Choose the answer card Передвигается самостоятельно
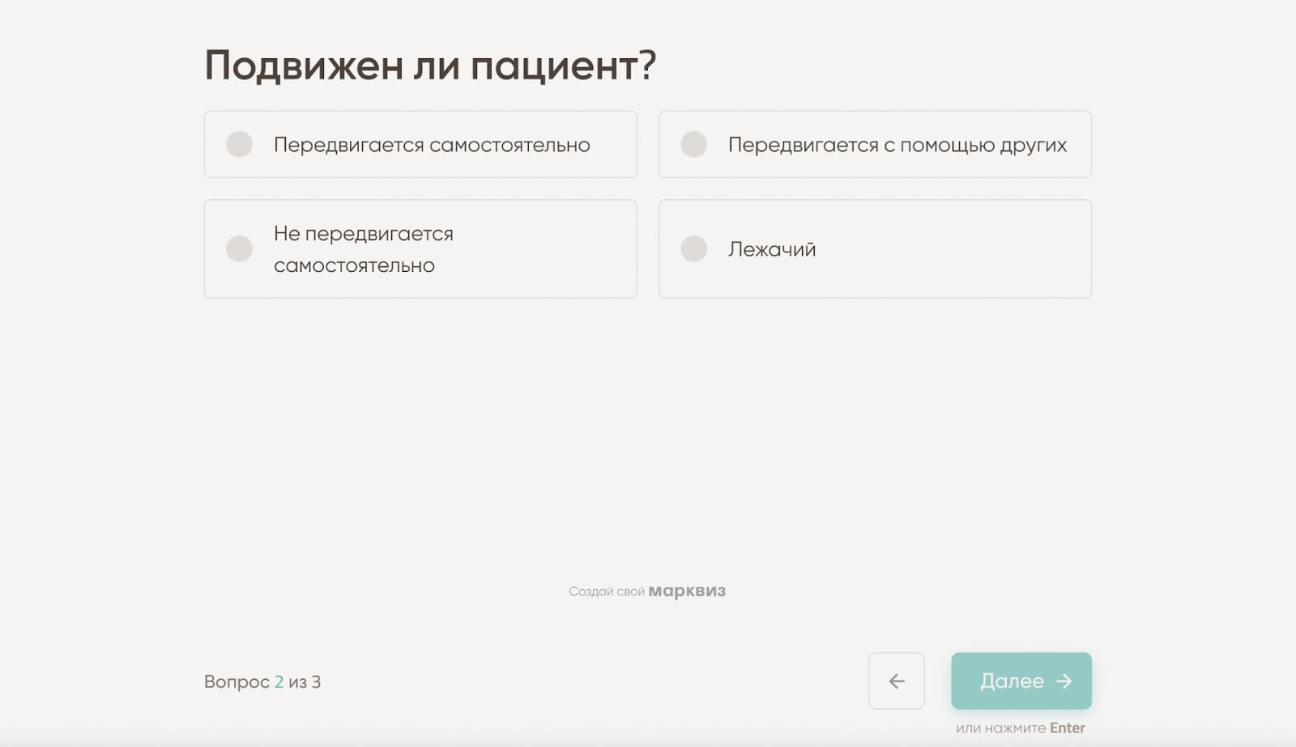1296x747 pixels. pos(421,145)
